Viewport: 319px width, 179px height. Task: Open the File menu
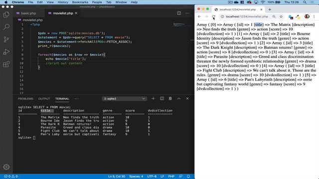[x=30, y=2]
